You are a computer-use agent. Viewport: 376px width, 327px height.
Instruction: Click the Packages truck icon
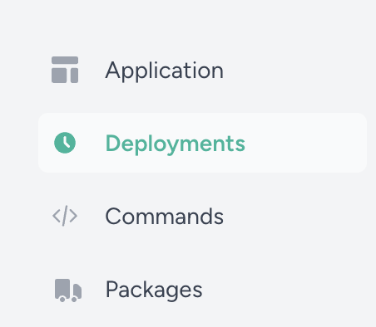point(68,290)
